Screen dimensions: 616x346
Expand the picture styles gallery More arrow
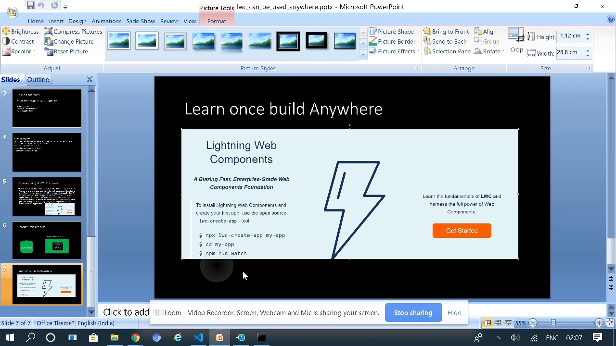(363, 54)
